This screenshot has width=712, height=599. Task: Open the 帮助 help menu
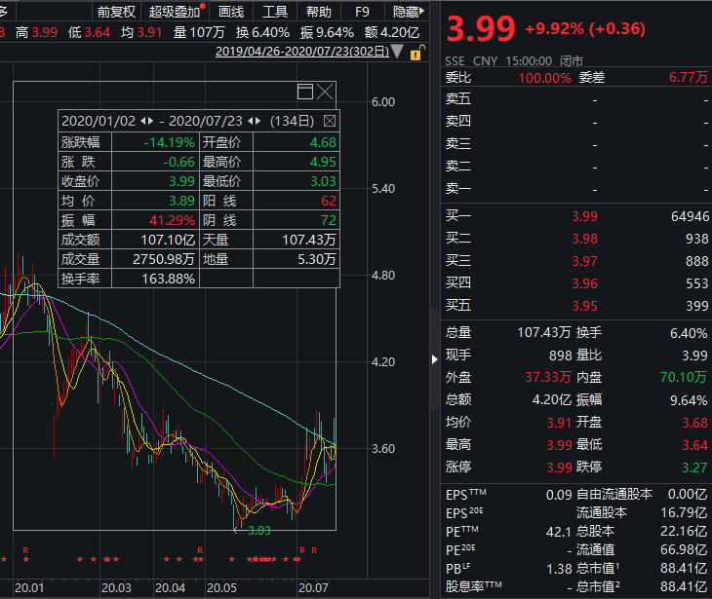coord(318,12)
